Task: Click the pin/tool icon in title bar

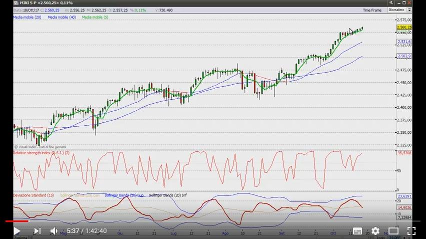Action: click(390, 3)
